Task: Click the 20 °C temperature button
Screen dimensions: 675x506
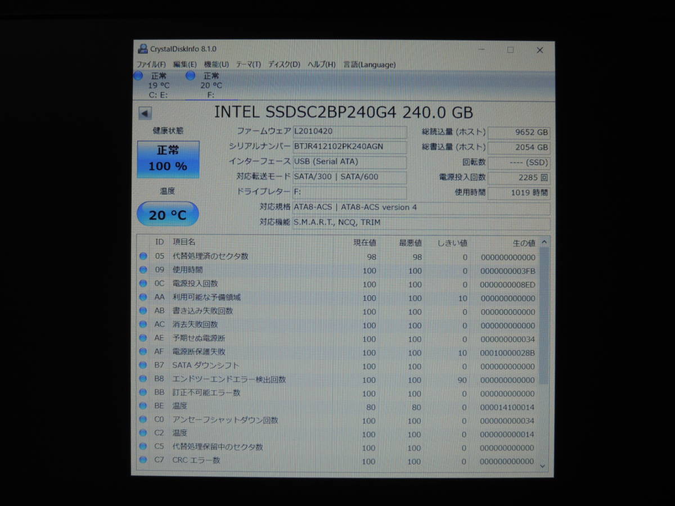Action: pos(168,214)
